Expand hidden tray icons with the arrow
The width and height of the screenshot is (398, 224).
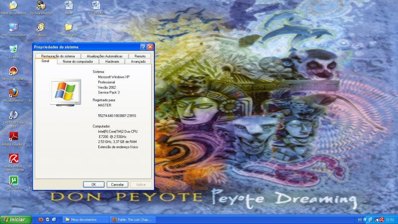(365, 220)
